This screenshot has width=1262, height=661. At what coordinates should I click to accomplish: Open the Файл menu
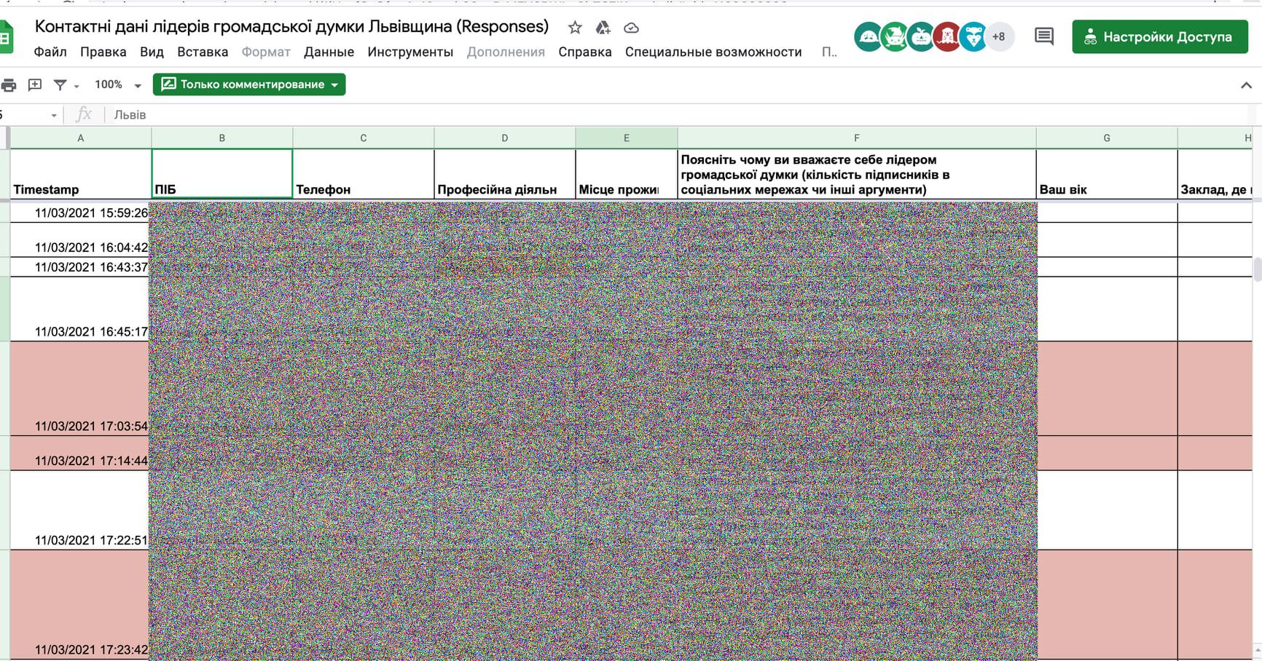(x=50, y=52)
